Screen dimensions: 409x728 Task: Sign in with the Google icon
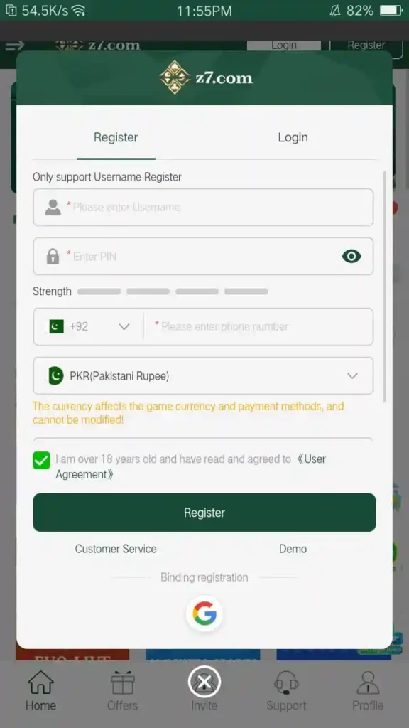[x=204, y=614]
